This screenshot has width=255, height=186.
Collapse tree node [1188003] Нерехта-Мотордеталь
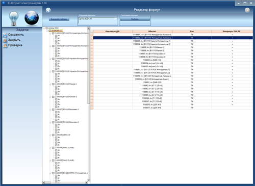click(50, 59)
